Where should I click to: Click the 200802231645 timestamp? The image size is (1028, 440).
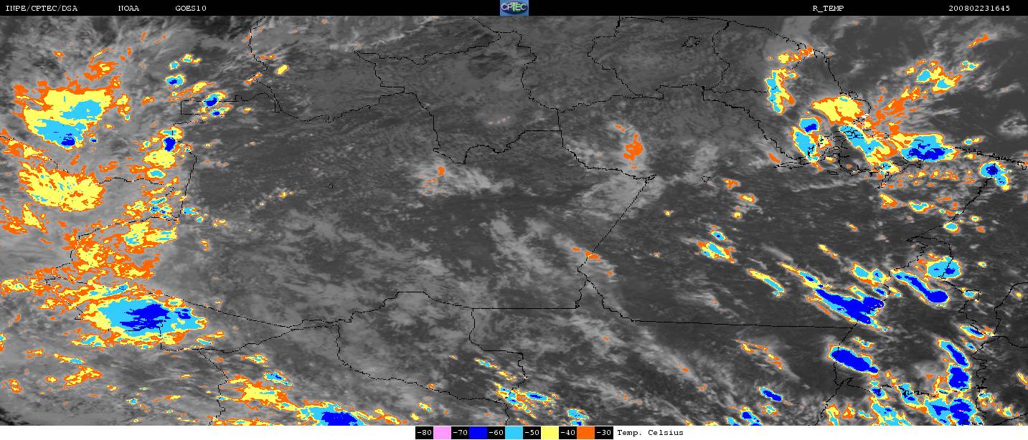click(x=979, y=8)
